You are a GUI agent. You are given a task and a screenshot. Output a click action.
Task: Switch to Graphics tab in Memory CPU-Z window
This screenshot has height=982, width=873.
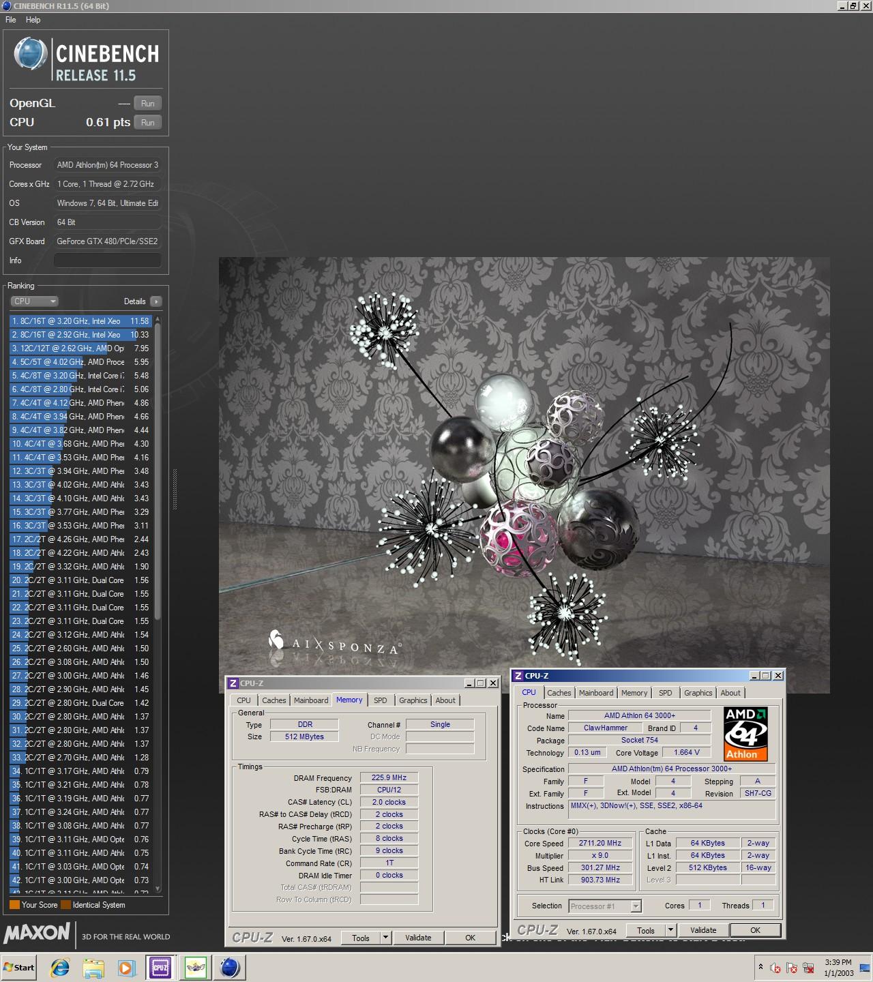pos(413,700)
